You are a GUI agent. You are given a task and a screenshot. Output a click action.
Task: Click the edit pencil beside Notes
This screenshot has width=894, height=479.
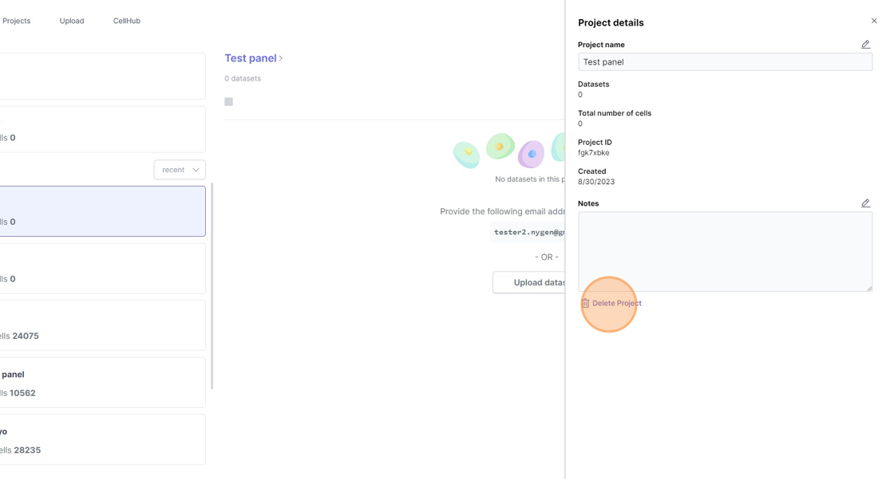865,203
